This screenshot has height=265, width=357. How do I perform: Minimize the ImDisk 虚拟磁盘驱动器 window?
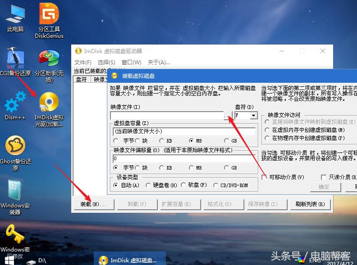tap(282, 51)
